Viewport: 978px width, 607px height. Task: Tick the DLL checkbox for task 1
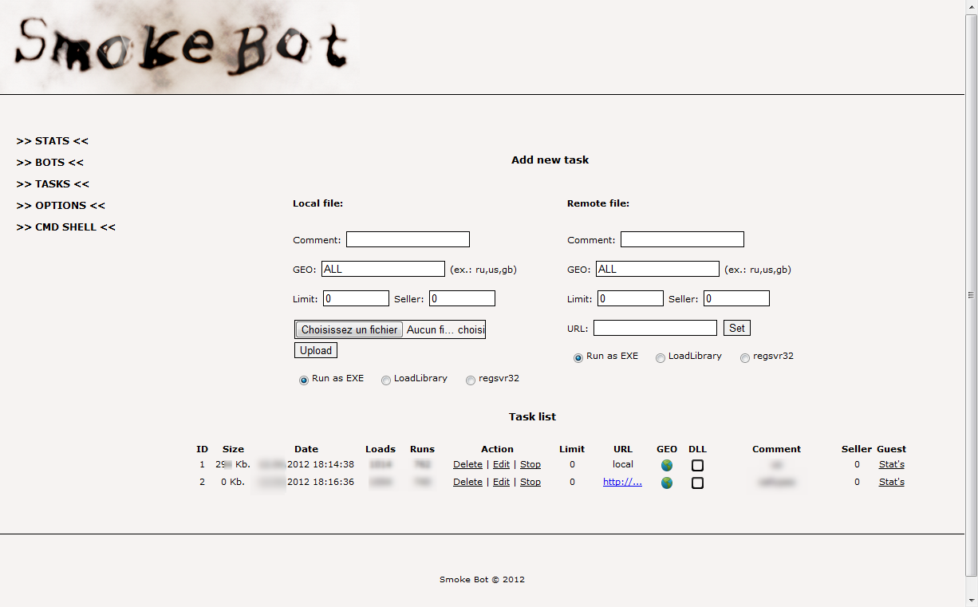[697, 465]
